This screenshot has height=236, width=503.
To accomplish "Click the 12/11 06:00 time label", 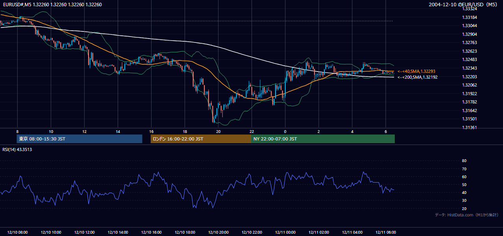I will [x=386, y=232].
